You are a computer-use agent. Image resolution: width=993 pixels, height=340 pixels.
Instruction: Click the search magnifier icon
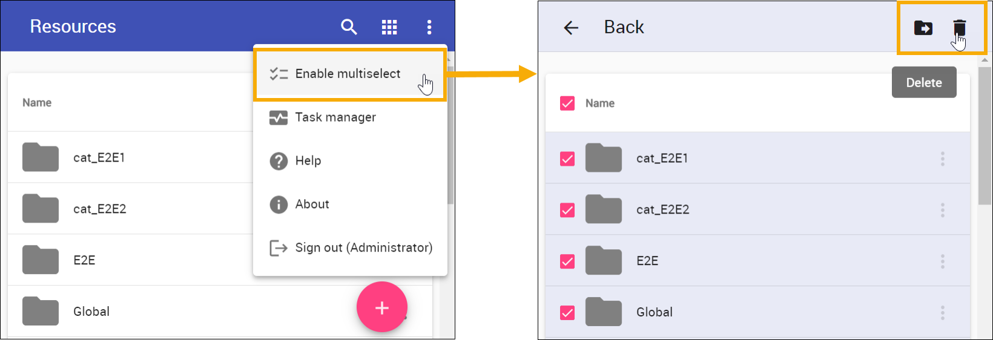point(349,27)
